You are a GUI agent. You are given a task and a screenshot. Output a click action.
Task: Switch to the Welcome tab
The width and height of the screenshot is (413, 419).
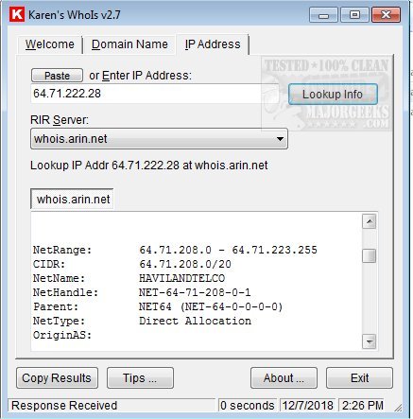click(50, 44)
